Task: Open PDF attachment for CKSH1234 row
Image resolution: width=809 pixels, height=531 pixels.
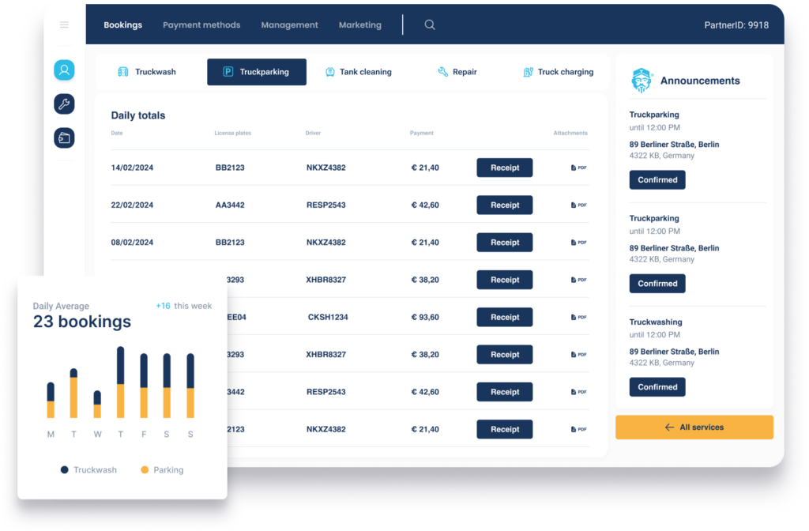Action: pyautogui.click(x=579, y=318)
